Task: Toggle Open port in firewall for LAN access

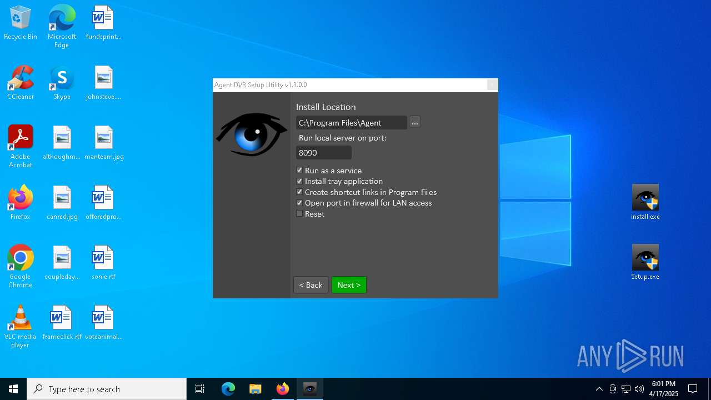Action: [x=299, y=203]
